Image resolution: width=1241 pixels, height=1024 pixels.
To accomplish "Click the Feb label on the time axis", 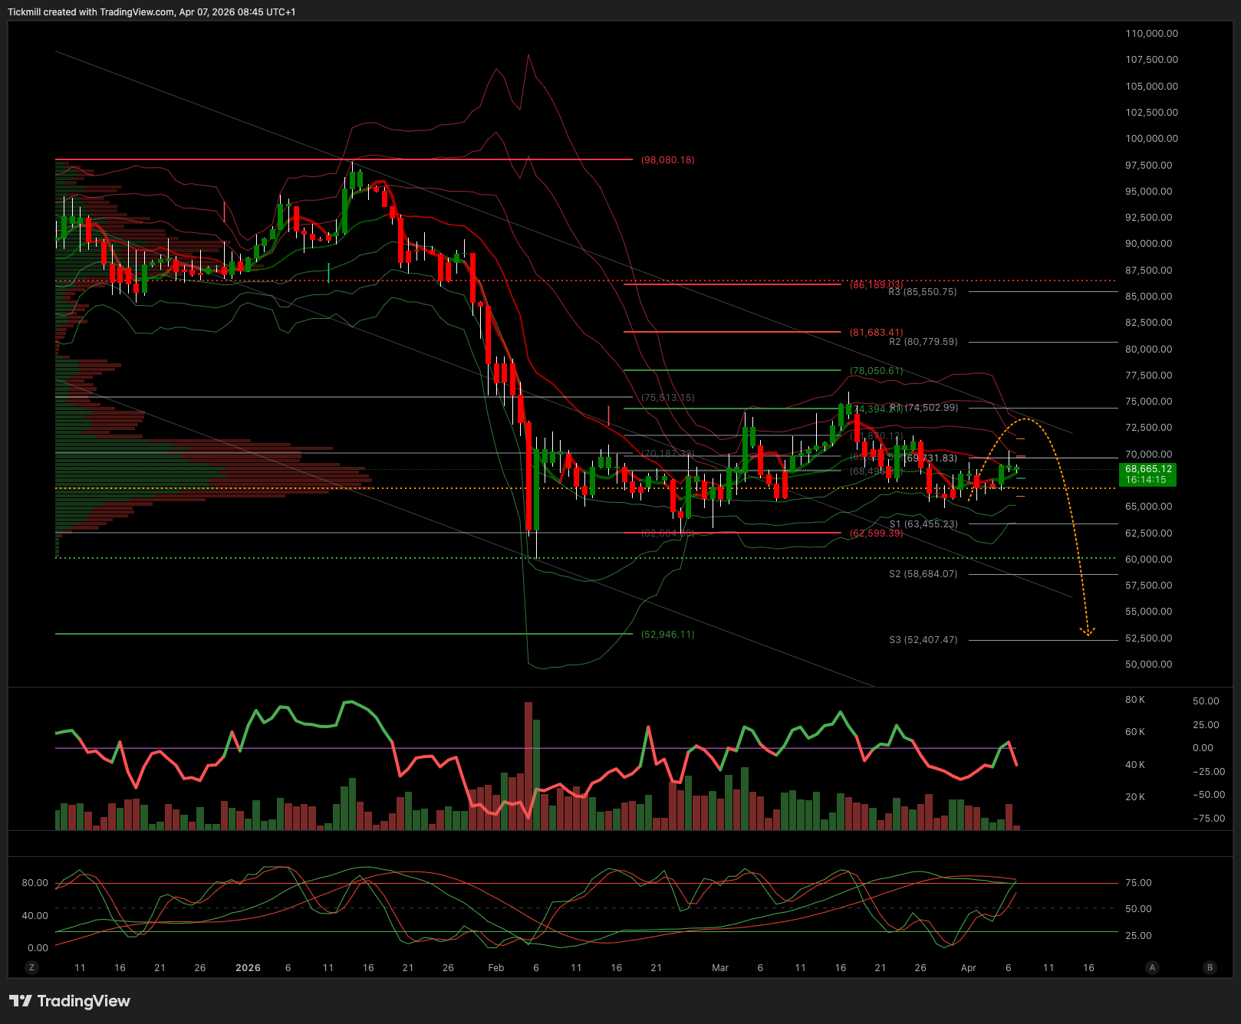I will (496, 968).
